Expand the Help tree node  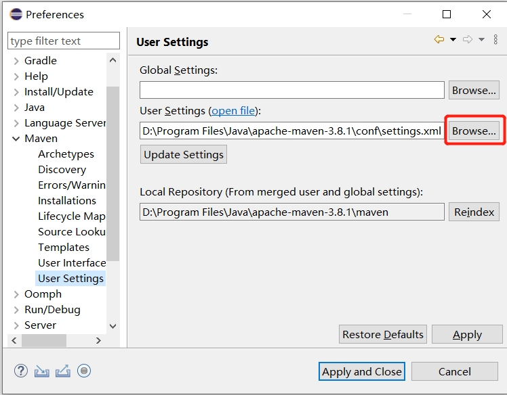point(16,76)
